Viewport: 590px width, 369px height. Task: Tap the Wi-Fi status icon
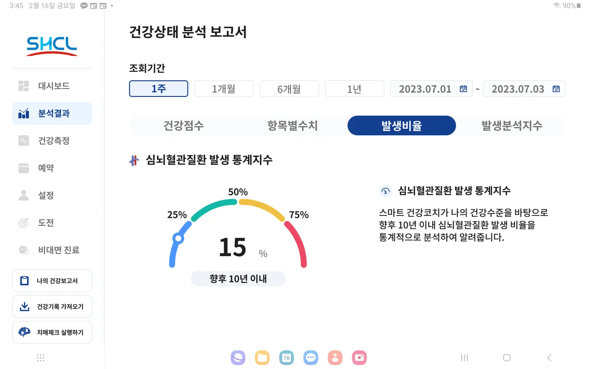[x=557, y=6]
